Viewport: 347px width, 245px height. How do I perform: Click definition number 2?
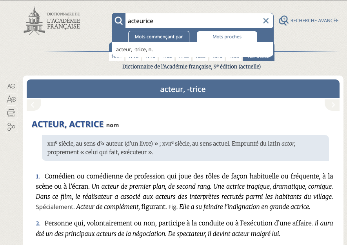tap(38, 223)
